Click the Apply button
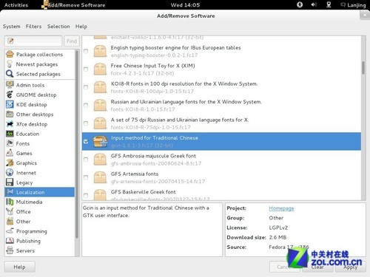 tap(351, 267)
